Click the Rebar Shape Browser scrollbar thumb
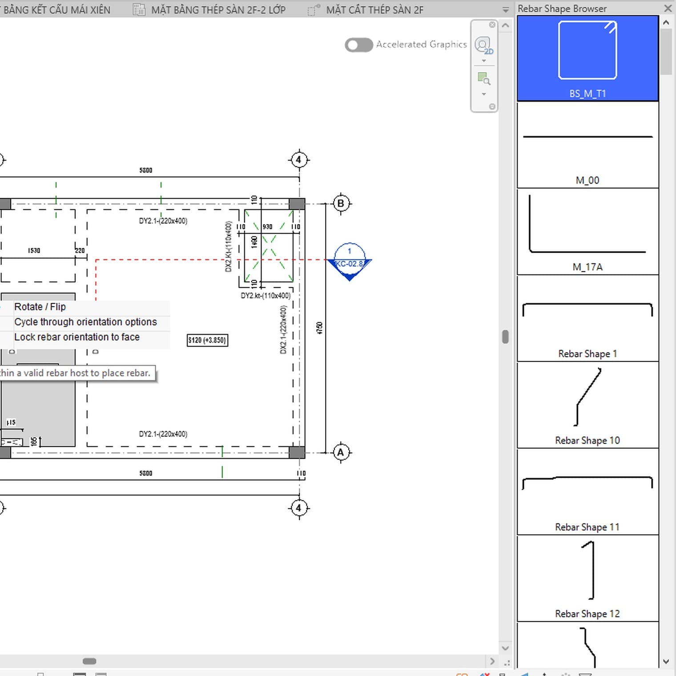The height and width of the screenshot is (676, 676). 666,52
